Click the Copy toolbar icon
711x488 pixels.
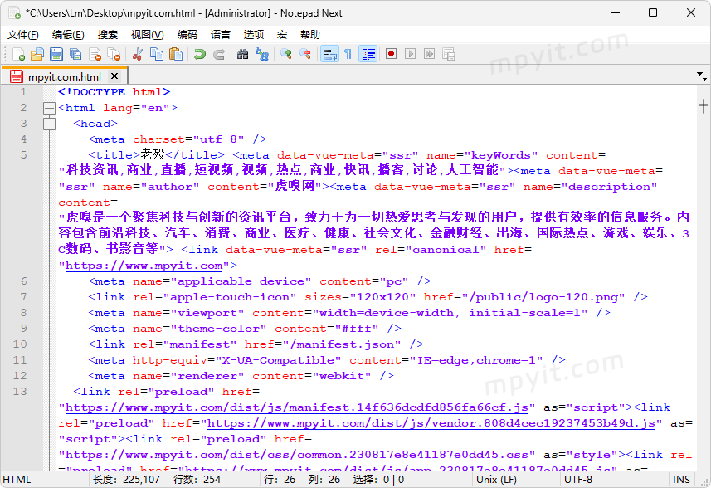click(x=157, y=54)
